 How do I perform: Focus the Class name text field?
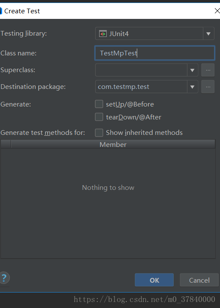tap(155, 53)
